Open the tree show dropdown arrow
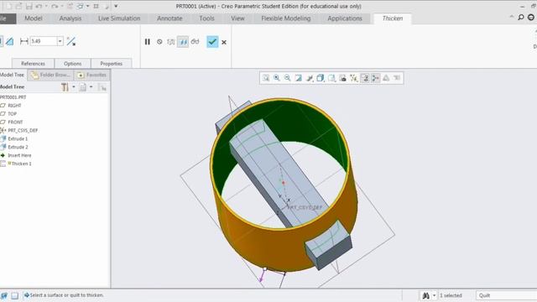This screenshot has width=537, height=302. (91, 87)
